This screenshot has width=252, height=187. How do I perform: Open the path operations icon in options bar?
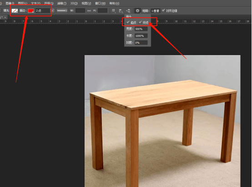click(x=114, y=11)
